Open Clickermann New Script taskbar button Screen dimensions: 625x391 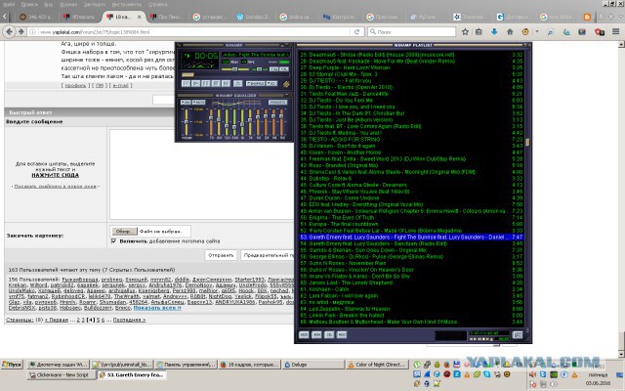click(x=62, y=375)
